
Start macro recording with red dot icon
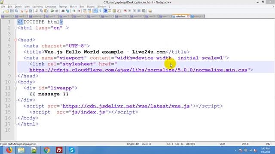point(125,11)
